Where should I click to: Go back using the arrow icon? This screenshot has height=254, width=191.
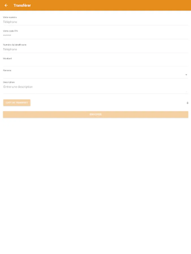coord(6,5)
